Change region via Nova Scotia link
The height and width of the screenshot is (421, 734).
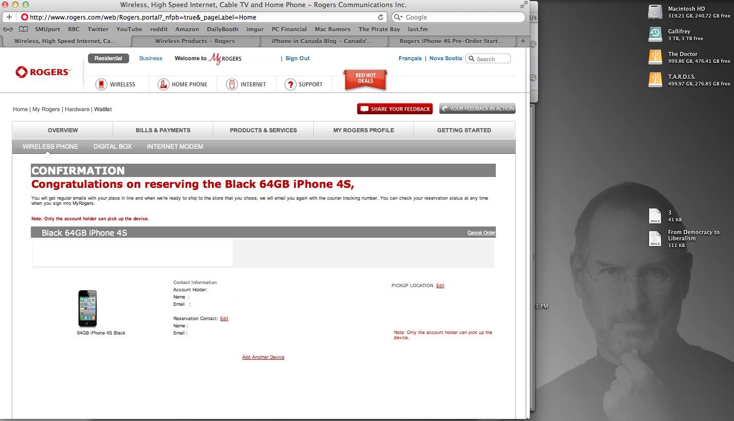(445, 59)
